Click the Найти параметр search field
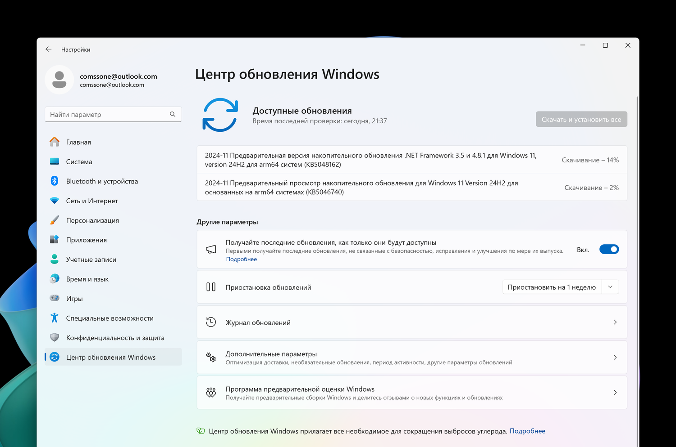The height and width of the screenshot is (447, 676). point(113,114)
